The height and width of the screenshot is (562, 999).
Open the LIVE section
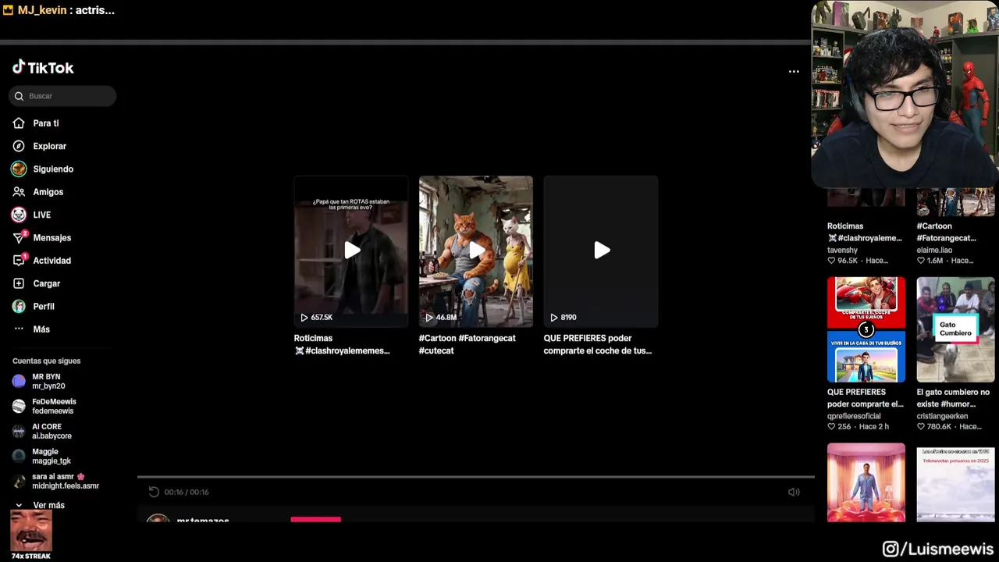[x=42, y=215]
